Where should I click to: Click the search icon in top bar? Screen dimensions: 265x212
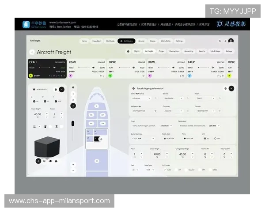(x=220, y=41)
